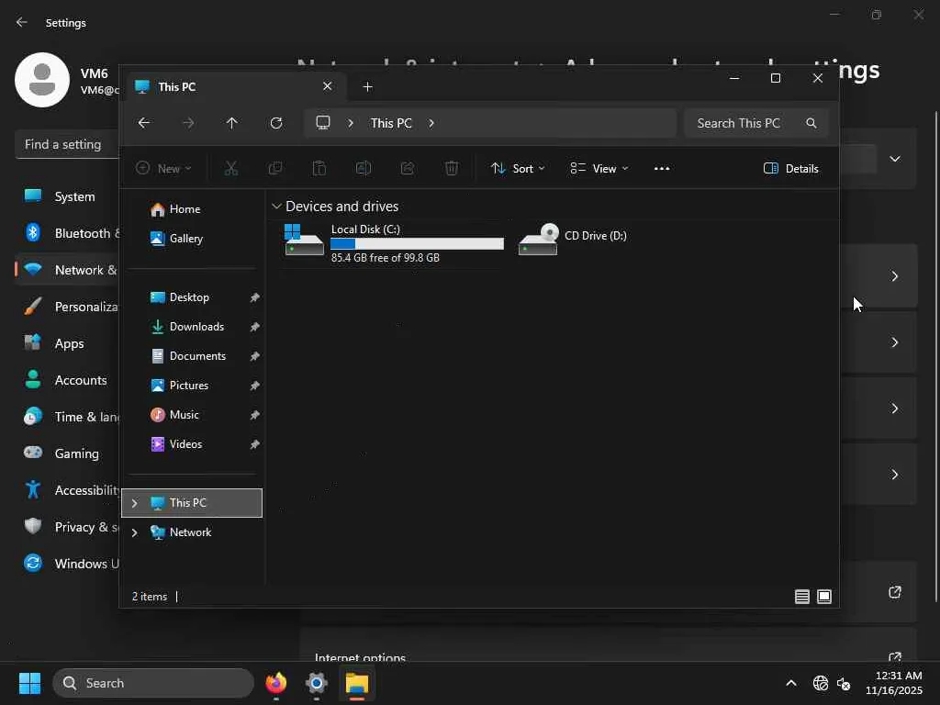The width and height of the screenshot is (940, 705).
Task: Switch to large thumbnails view in status bar
Action: 824,597
